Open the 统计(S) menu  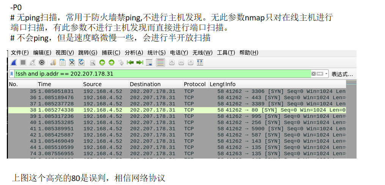click(x=156, y=53)
